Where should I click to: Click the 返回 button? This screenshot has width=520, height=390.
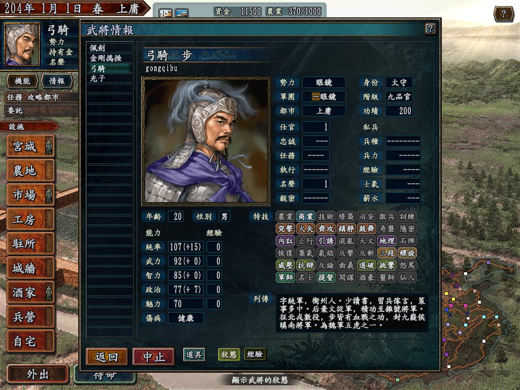coord(107,357)
